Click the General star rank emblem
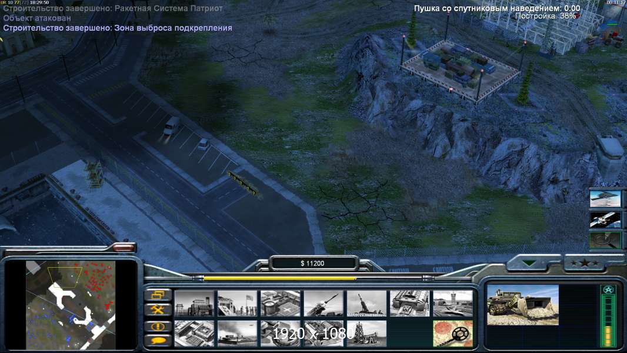This screenshot has width=627, height=353. [608, 290]
